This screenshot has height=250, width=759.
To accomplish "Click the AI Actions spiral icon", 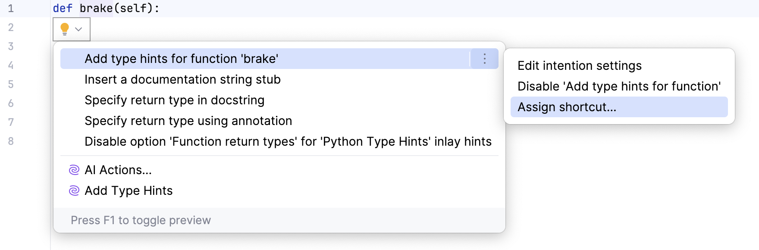I will coord(74,170).
